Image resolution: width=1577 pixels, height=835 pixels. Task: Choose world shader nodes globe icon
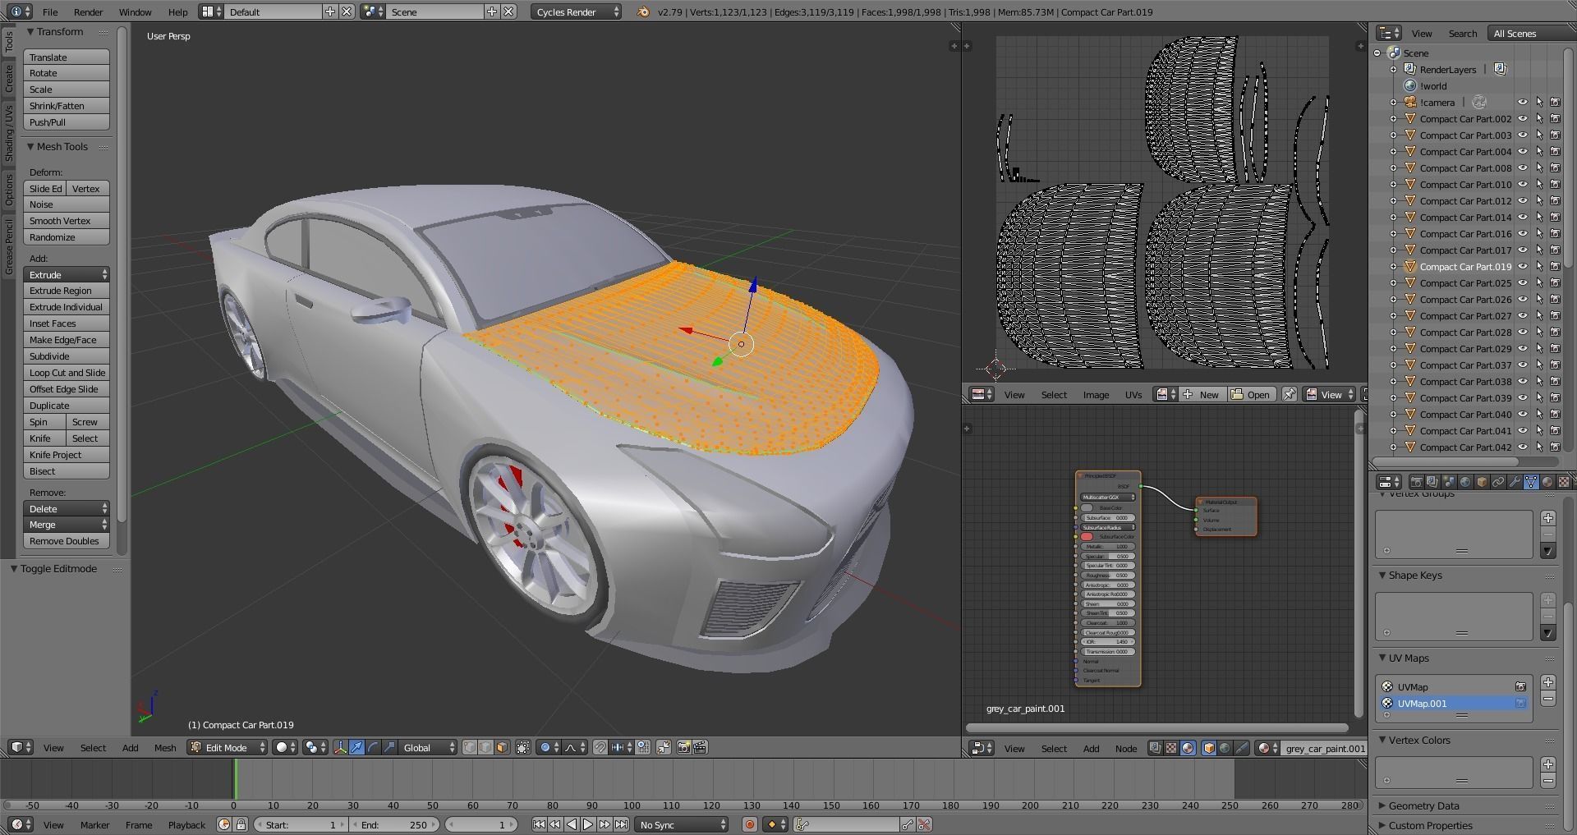tap(1225, 748)
